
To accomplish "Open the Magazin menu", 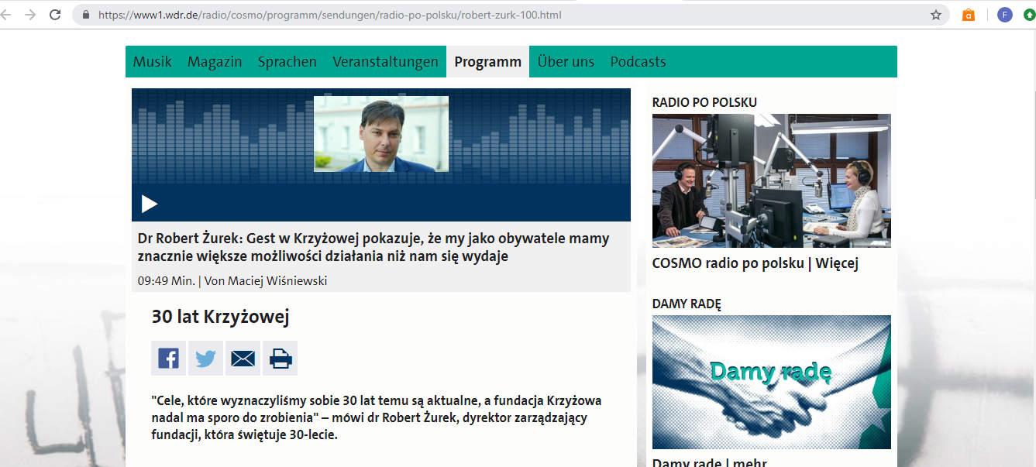I will [x=215, y=62].
